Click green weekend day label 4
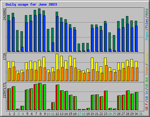Image resolution: width=150 pixels, height=117 pixels. [23, 114]
